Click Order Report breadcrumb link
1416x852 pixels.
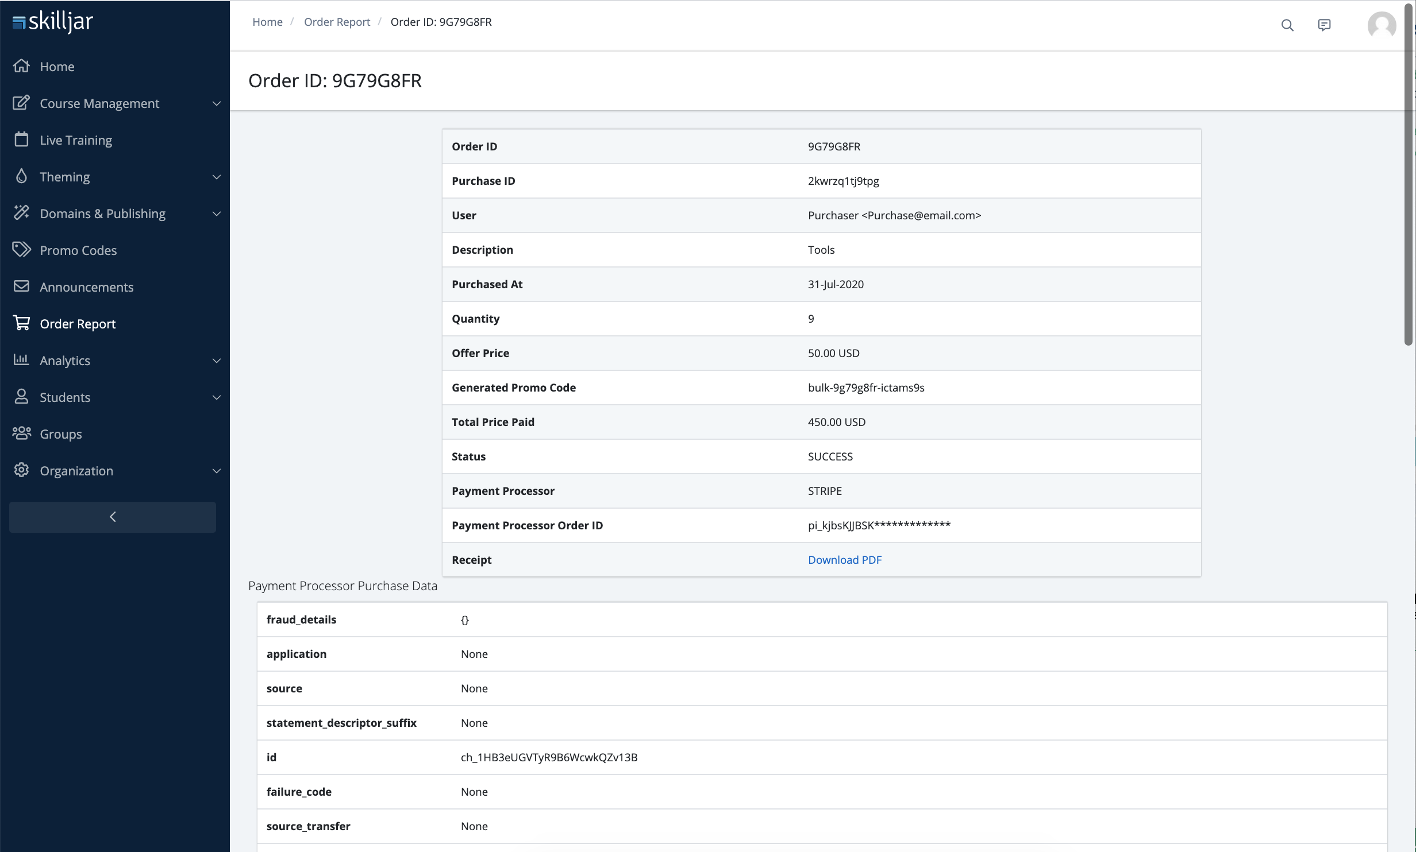click(x=337, y=22)
